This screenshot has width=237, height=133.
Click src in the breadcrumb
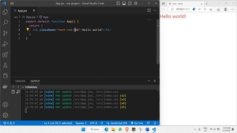(16, 17)
